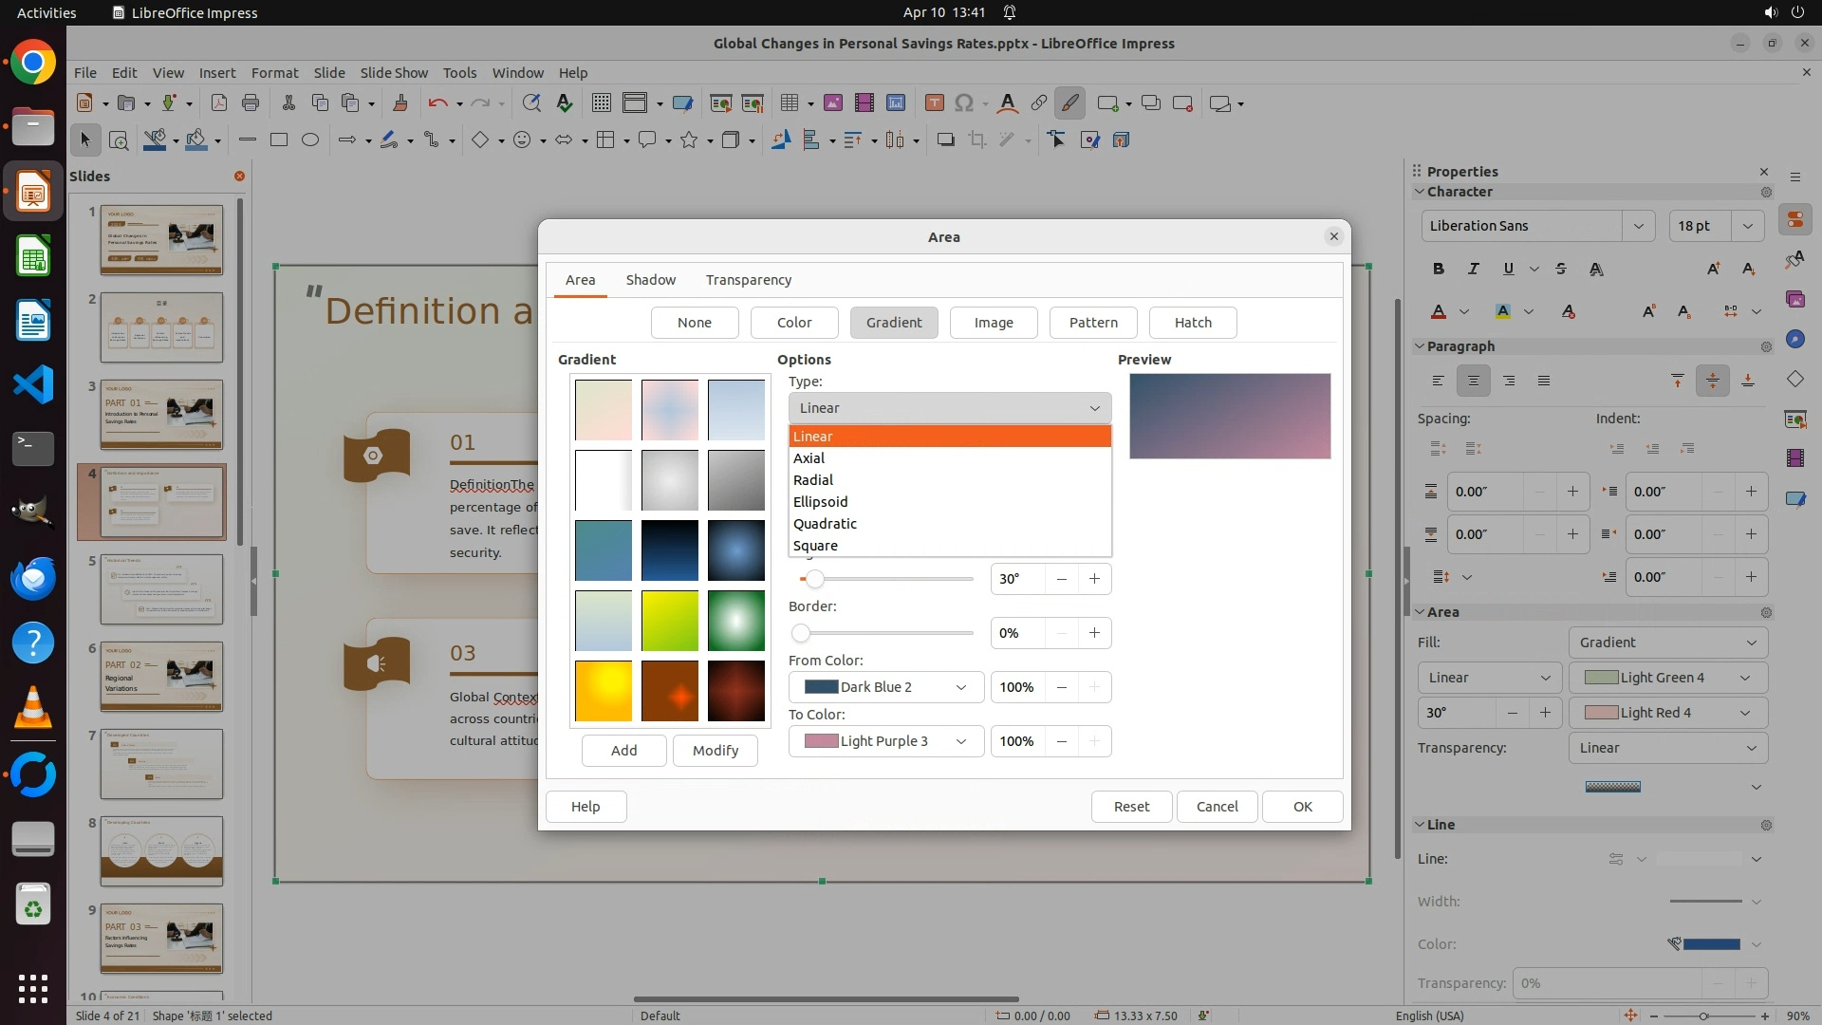Select the yellow-green gradient swatch
Viewport: 1822px width, 1025px height.
coord(669,621)
